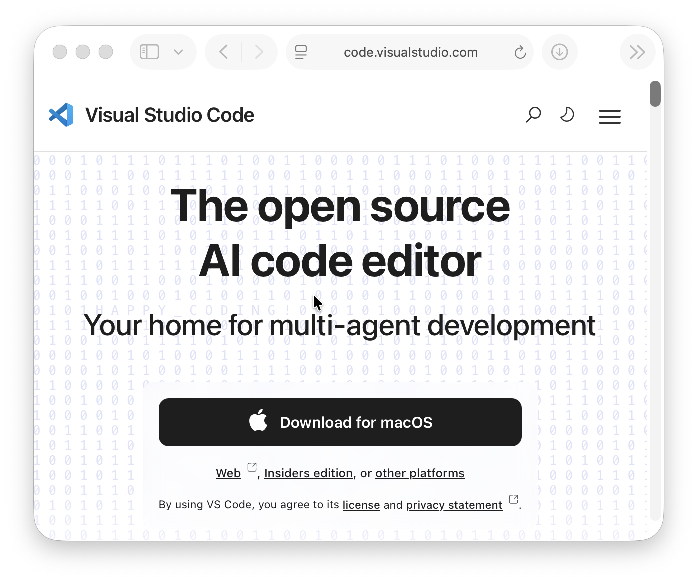Open Safari downloads button
The width and height of the screenshot is (698, 583).
click(x=559, y=52)
